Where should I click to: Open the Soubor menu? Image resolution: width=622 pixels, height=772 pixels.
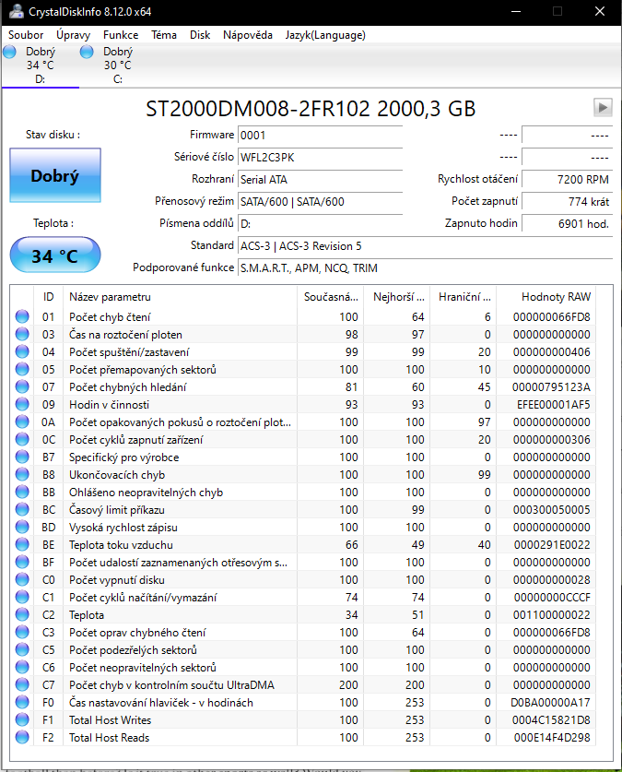pyautogui.click(x=26, y=35)
